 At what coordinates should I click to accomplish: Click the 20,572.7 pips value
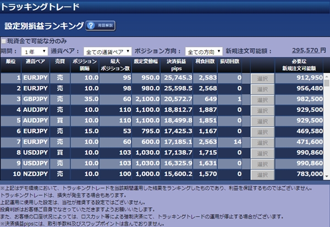coord(178,99)
